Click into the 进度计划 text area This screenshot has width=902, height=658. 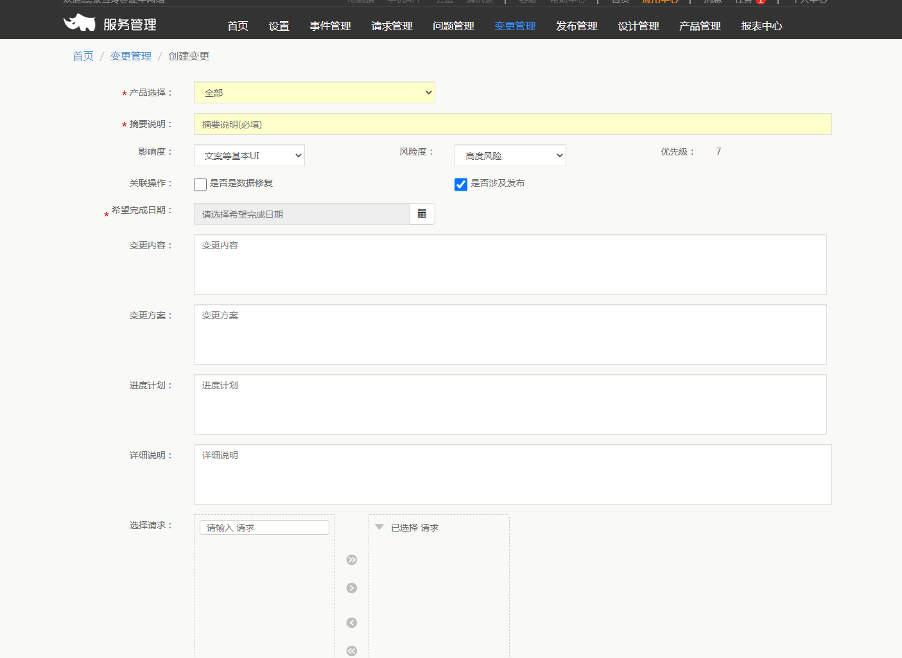tap(510, 404)
